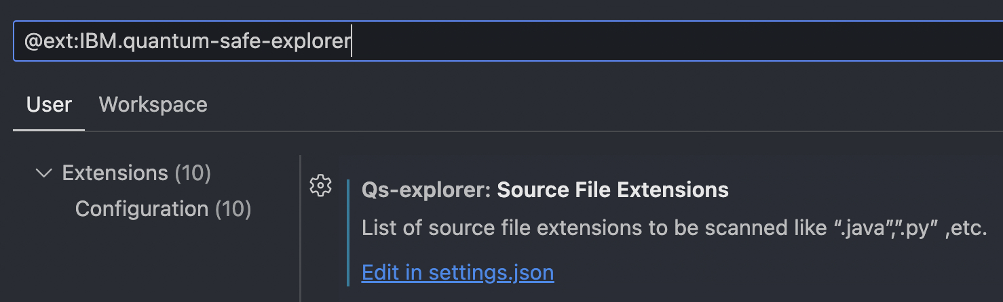The width and height of the screenshot is (1003, 302).
Task: Click the Source File Extensions setting title
Action: tap(612, 190)
